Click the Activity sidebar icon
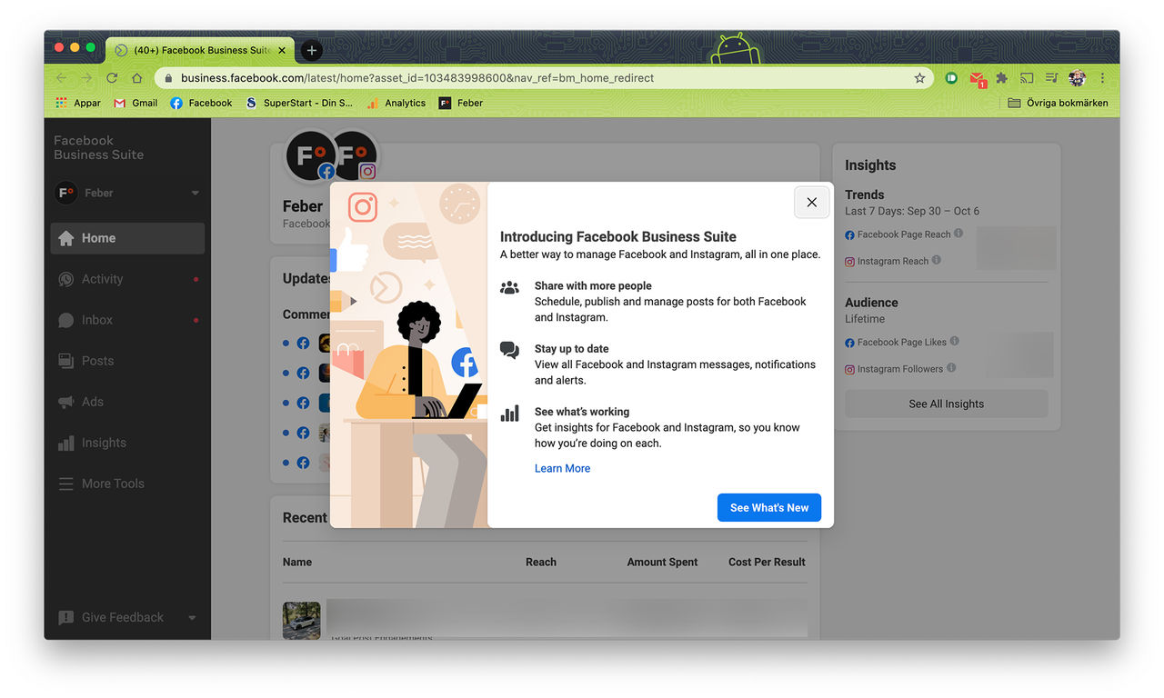 point(65,279)
